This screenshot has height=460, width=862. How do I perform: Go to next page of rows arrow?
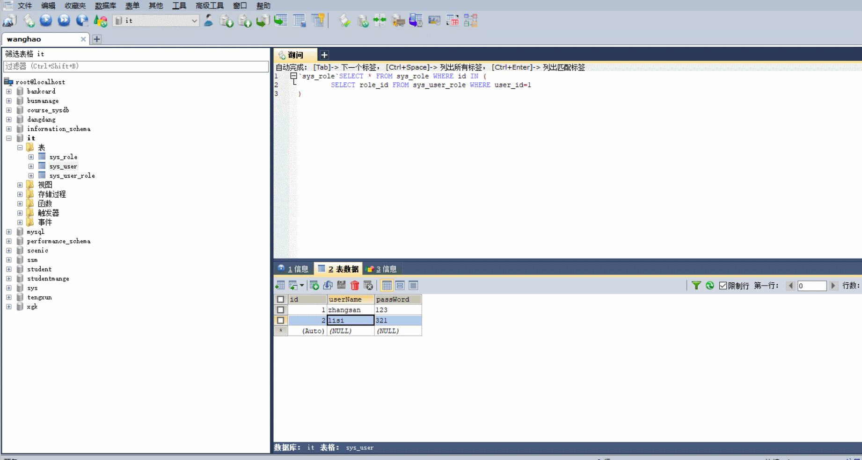coord(833,286)
